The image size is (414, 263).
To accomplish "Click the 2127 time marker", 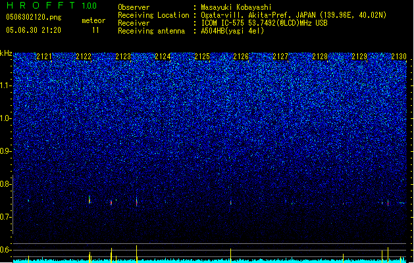I will click(x=280, y=57).
